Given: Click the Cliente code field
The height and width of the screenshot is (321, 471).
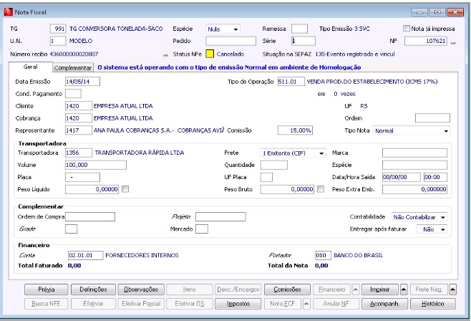Looking at the screenshot, I should pos(79,106).
